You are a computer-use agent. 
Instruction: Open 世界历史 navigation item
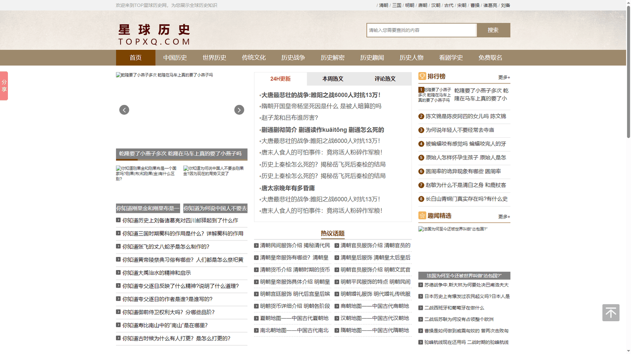click(x=214, y=58)
